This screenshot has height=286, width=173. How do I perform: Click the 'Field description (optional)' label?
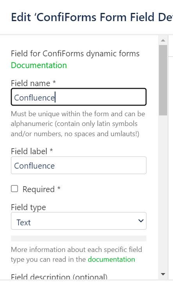pos(59,276)
